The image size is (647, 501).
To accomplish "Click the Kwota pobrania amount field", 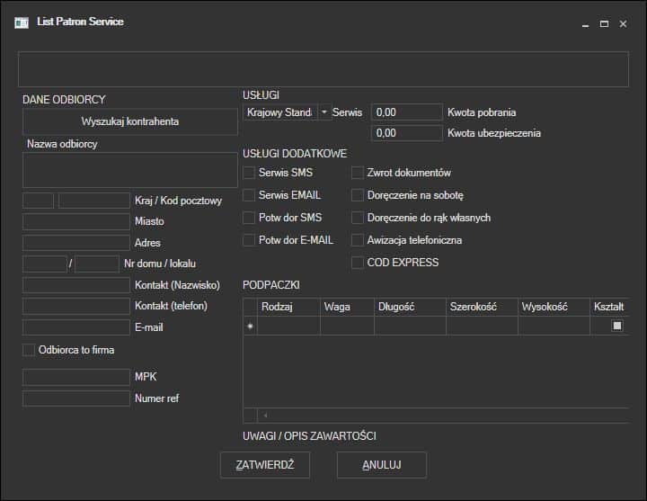I will (407, 112).
